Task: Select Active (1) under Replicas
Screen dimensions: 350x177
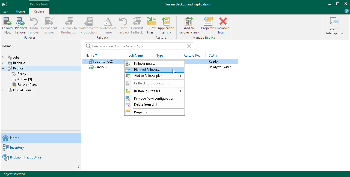Action: pyautogui.click(x=25, y=79)
